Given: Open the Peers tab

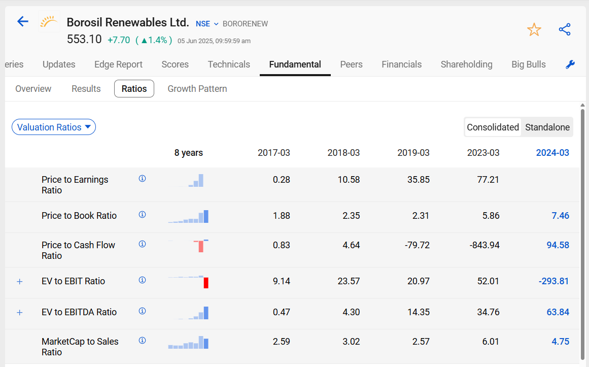Looking at the screenshot, I should click(x=351, y=64).
